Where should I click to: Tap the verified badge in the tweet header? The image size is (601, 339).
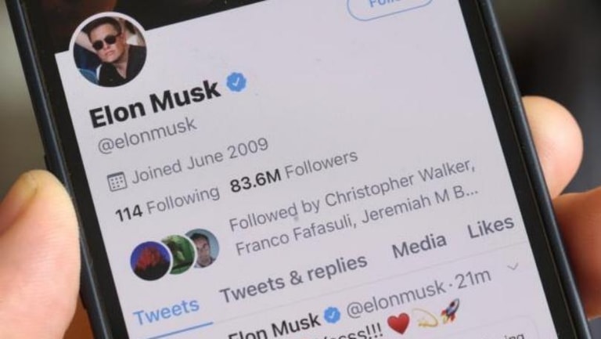click(332, 315)
